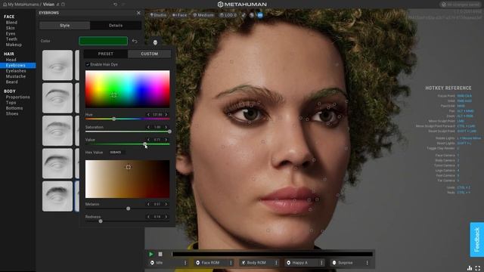Image resolution: width=484 pixels, height=272 pixels.
Task: Reset the eyebrow color with undo arrow
Action: pyautogui.click(x=135, y=41)
